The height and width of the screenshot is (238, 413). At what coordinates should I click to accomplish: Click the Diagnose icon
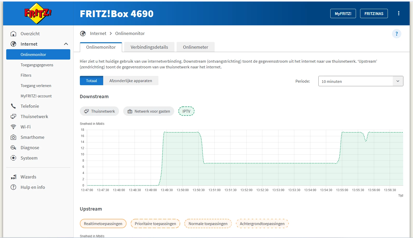point(13,148)
